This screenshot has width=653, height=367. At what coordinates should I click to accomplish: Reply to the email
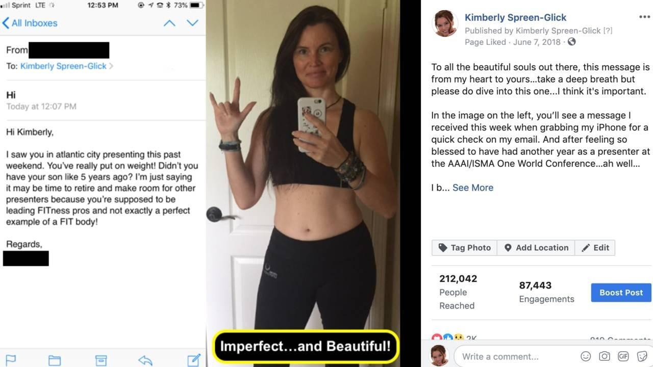click(x=145, y=360)
